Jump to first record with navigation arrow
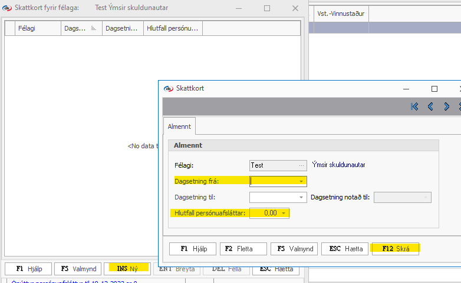This screenshot has width=461, height=283. point(414,106)
